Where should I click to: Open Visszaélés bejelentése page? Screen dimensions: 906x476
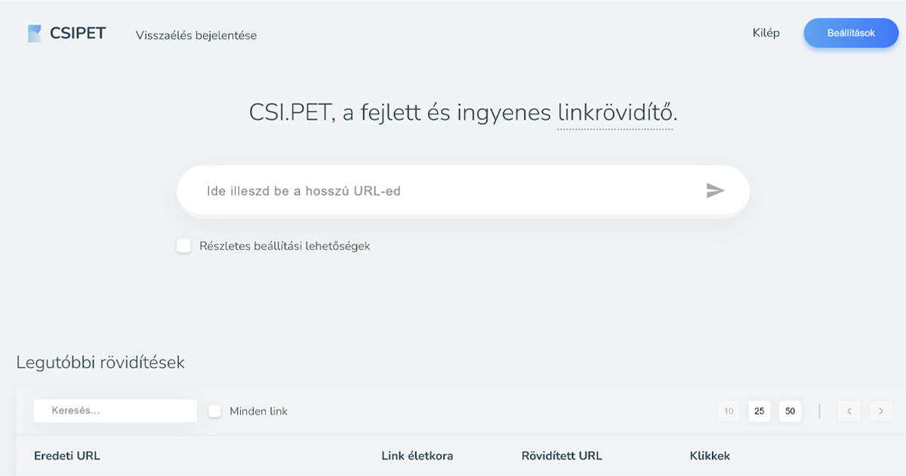point(196,35)
